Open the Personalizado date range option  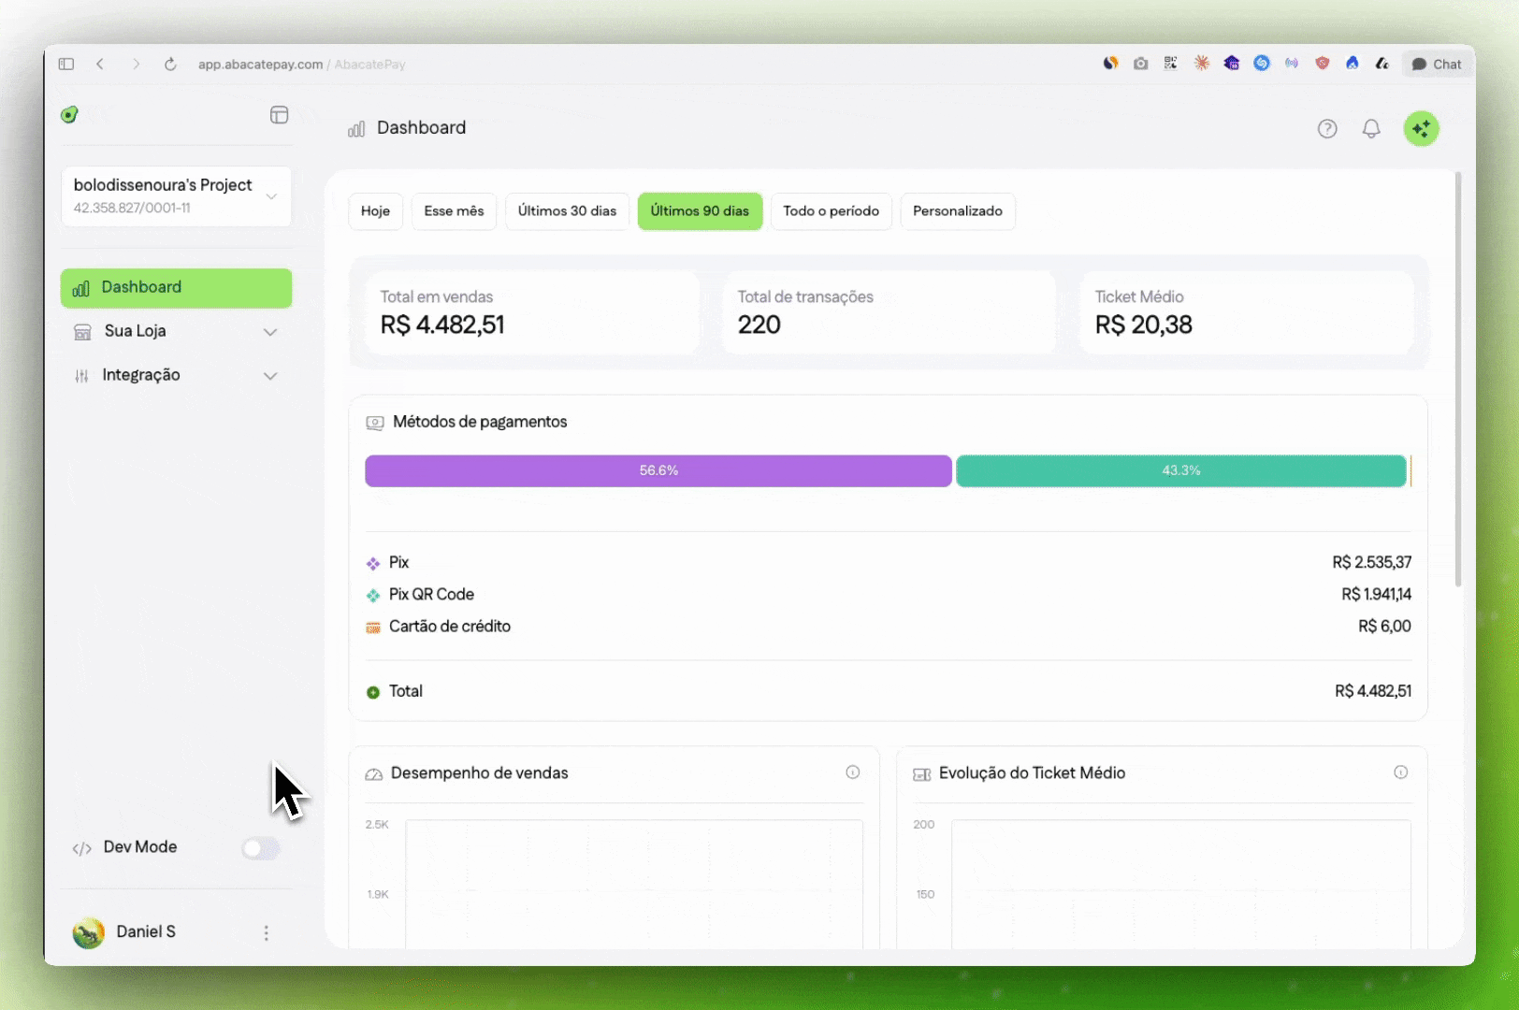pos(957,211)
